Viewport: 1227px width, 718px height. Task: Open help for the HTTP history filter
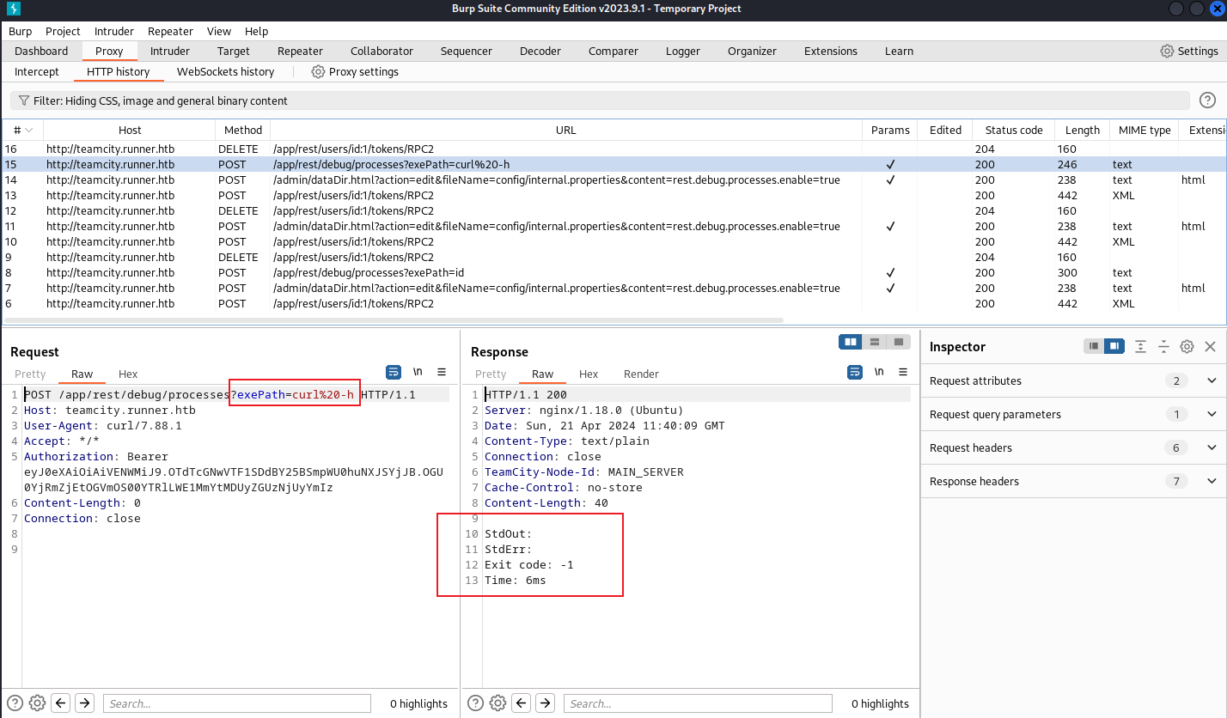click(x=1207, y=100)
